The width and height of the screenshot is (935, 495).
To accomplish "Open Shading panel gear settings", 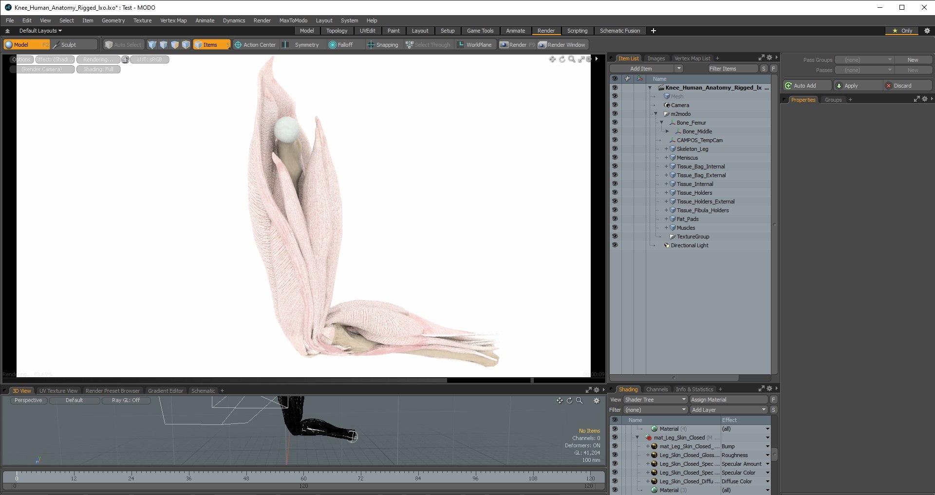I will tap(769, 389).
